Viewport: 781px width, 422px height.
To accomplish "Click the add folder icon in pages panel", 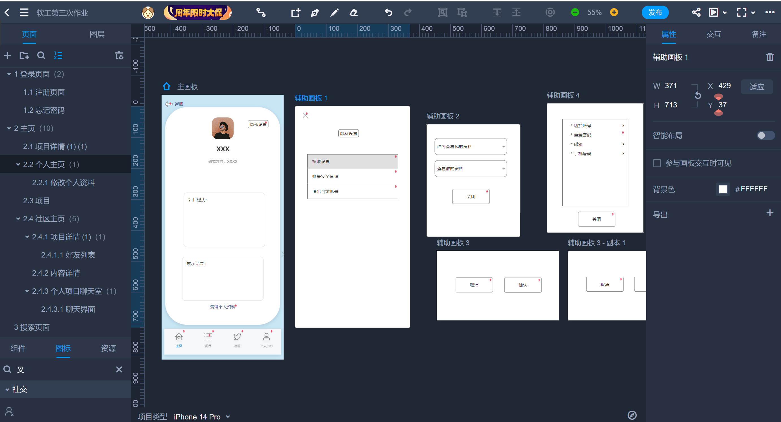I will coord(24,55).
